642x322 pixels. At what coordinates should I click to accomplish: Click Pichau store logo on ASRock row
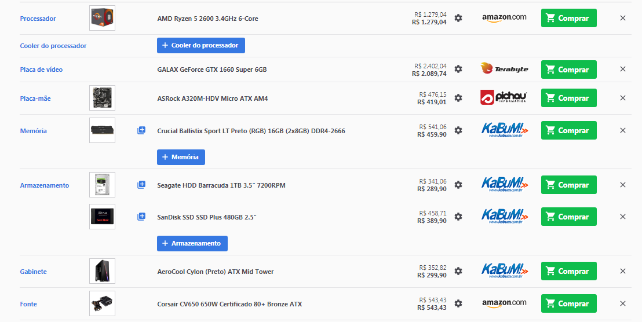(x=504, y=98)
